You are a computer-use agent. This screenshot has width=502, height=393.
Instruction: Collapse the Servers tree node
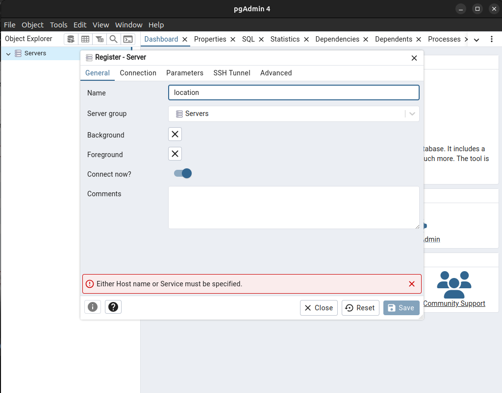(8, 54)
